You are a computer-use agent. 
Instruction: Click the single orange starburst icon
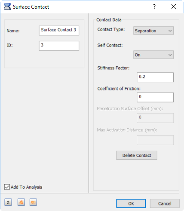click(21, 202)
